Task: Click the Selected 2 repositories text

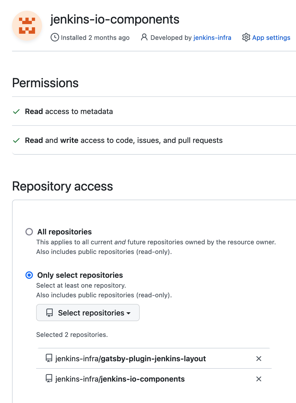Action: (x=72, y=334)
